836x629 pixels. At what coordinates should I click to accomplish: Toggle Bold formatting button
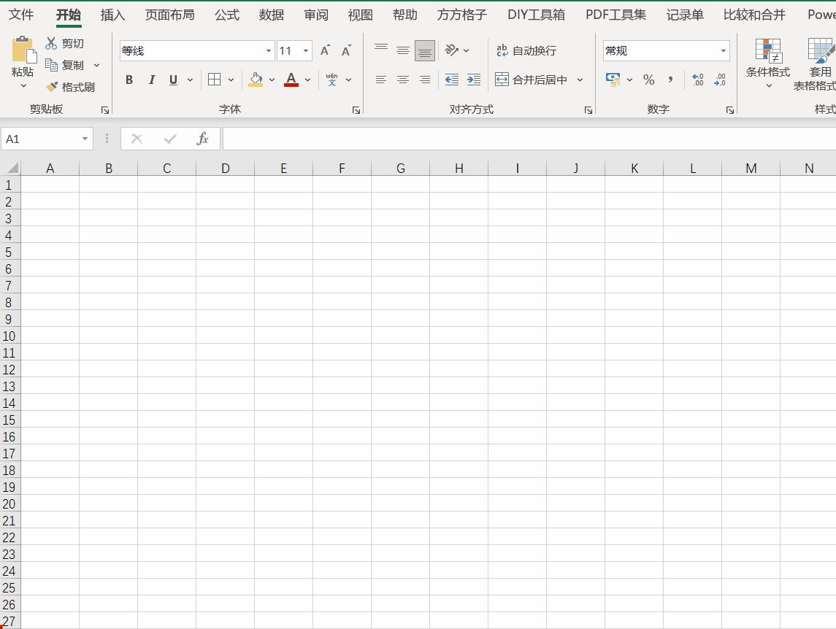point(129,80)
